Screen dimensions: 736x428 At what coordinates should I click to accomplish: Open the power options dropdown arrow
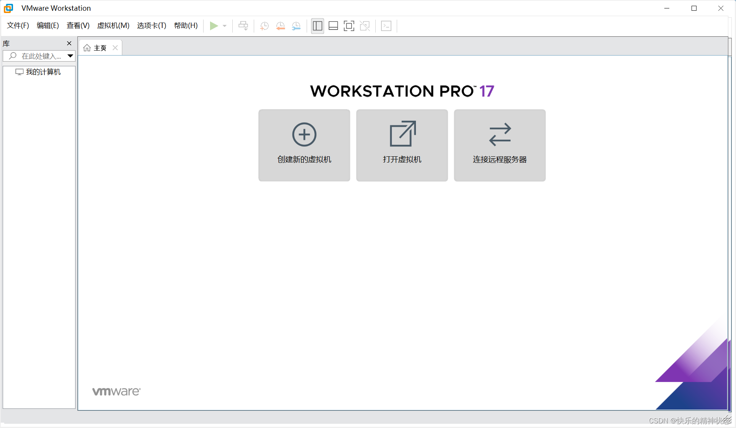pyautogui.click(x=225, y=26)
